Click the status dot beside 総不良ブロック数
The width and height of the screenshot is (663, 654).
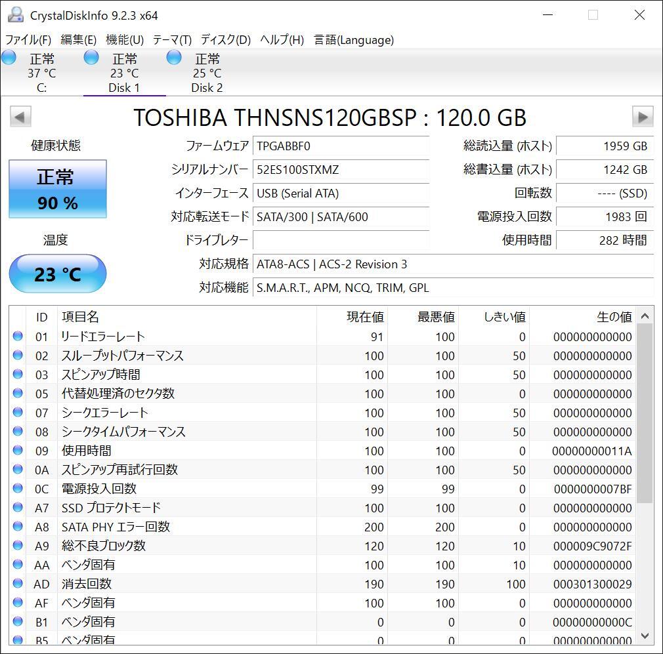[x=18, y=546]
